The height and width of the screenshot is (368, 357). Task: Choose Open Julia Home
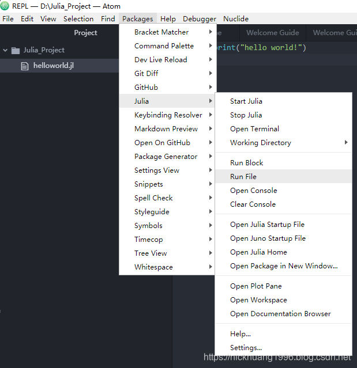click(x=283, y=252)
